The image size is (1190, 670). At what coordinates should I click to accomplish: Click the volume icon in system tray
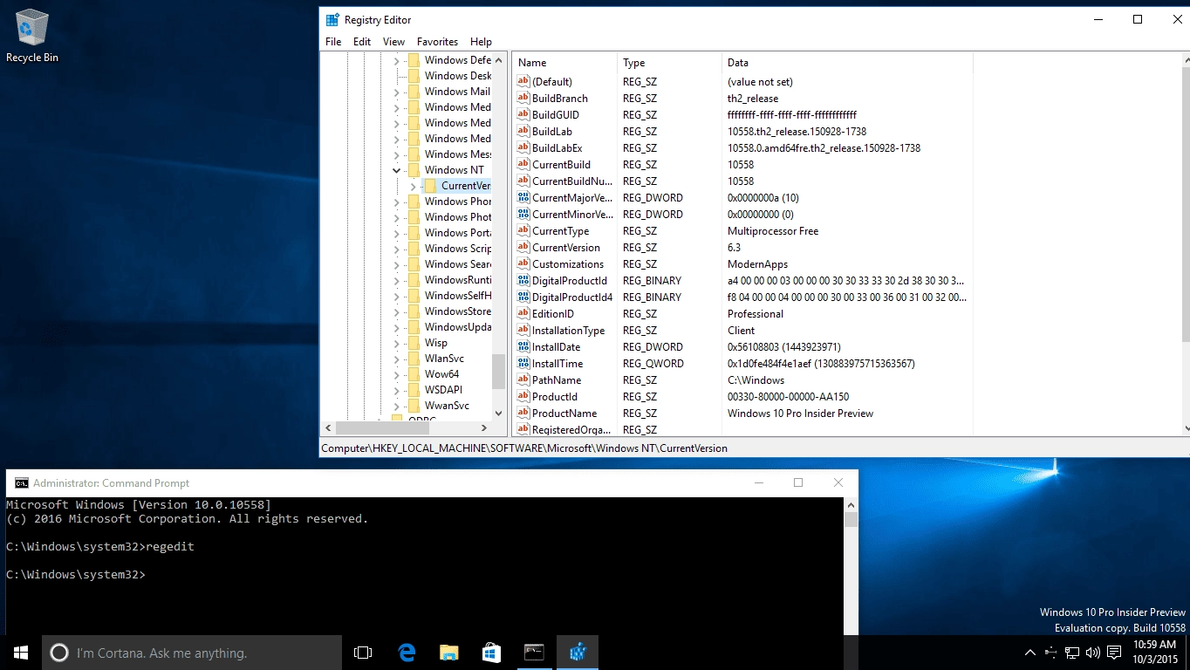1093,653
